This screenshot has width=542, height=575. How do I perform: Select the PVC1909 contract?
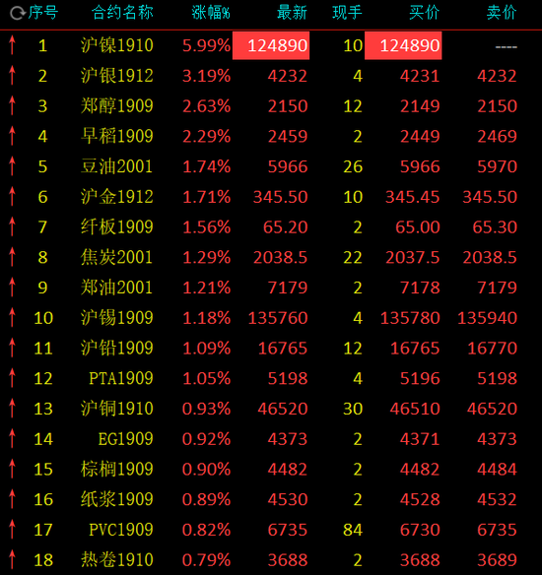pos(121,530)
